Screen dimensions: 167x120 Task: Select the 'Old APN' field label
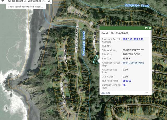(106, 46)
